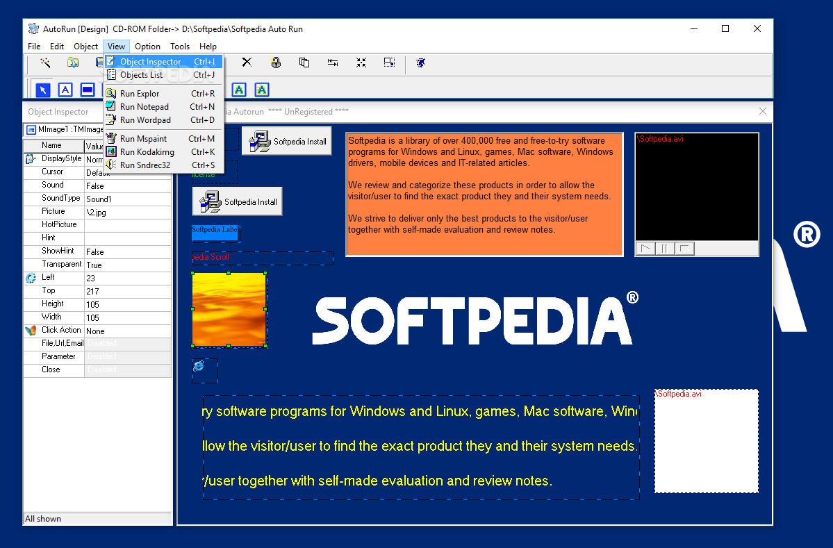Viewport: 833px width, 548px height.
Task: Open the Object menu
Action: click(85, 47)
